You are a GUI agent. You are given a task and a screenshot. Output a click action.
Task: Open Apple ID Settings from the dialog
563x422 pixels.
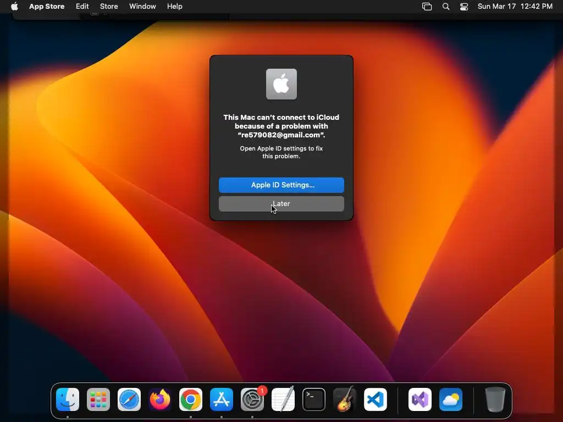(281, 185)
